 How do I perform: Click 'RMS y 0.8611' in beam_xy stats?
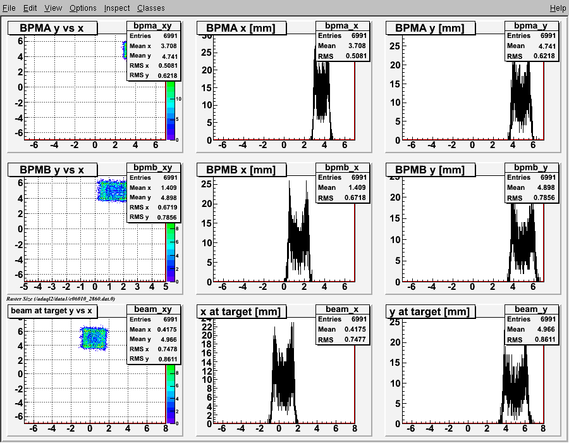[153, 359]
